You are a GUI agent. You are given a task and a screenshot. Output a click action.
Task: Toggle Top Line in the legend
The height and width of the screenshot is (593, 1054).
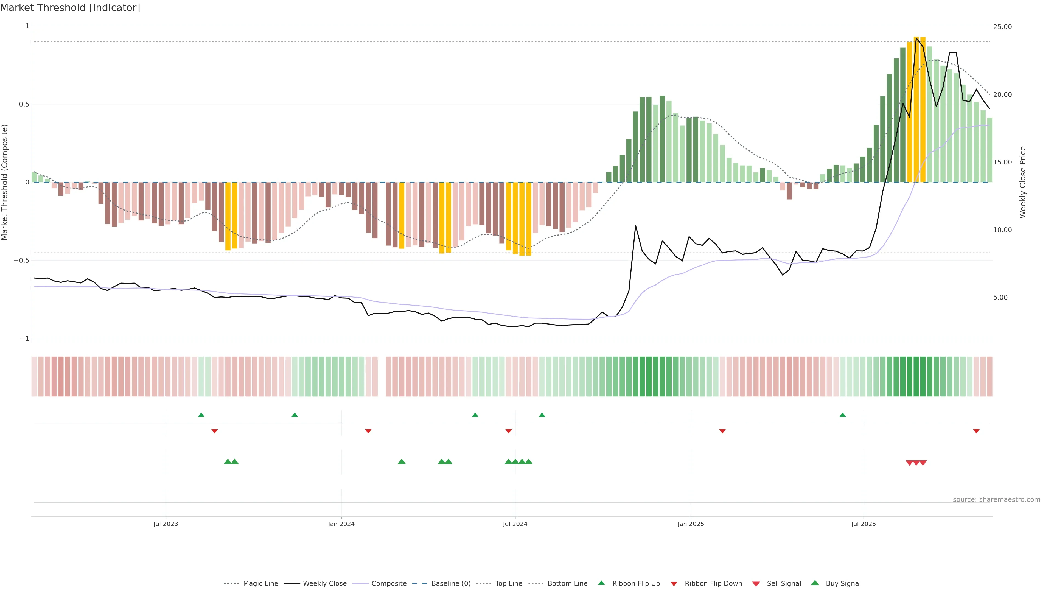[509, 584]
